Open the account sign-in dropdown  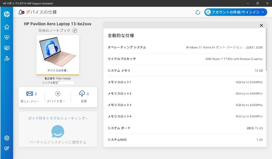235,12
